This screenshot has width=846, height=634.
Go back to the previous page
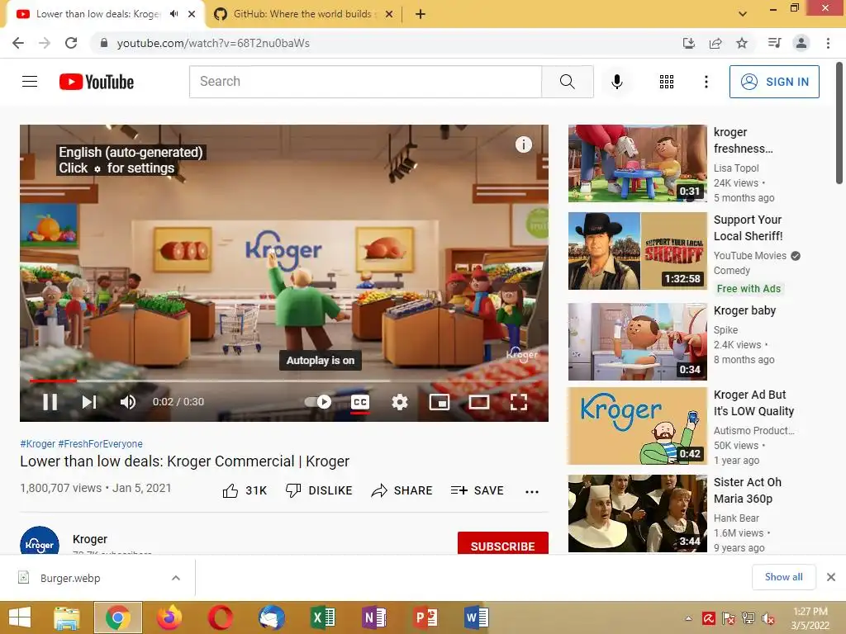(18, 43)
